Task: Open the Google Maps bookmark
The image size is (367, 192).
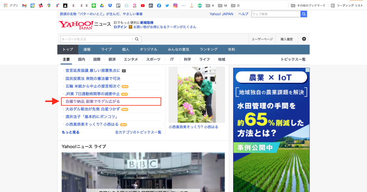Action: click(49, 5)
